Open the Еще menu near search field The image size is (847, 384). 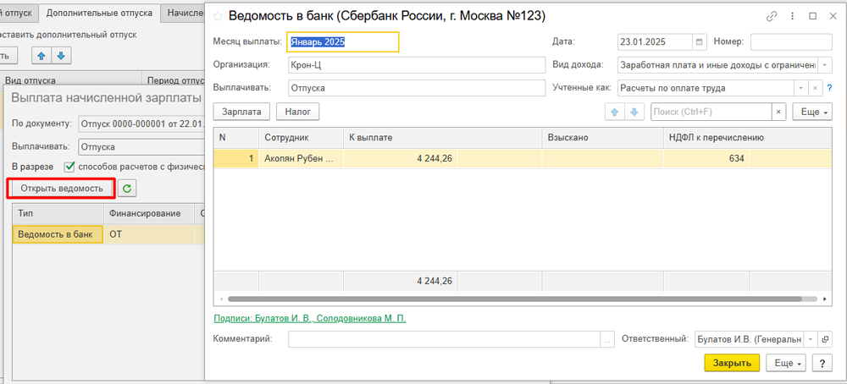point(812,112)
